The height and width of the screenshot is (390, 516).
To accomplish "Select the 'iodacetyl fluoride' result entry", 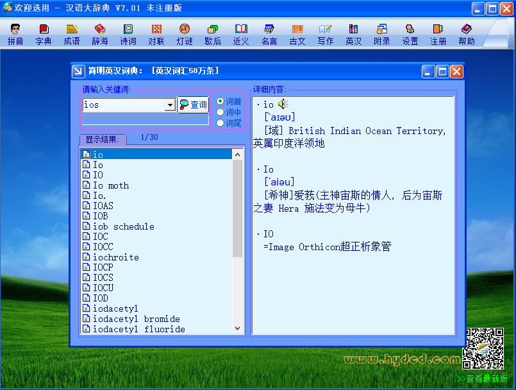I will click(156, 328).
